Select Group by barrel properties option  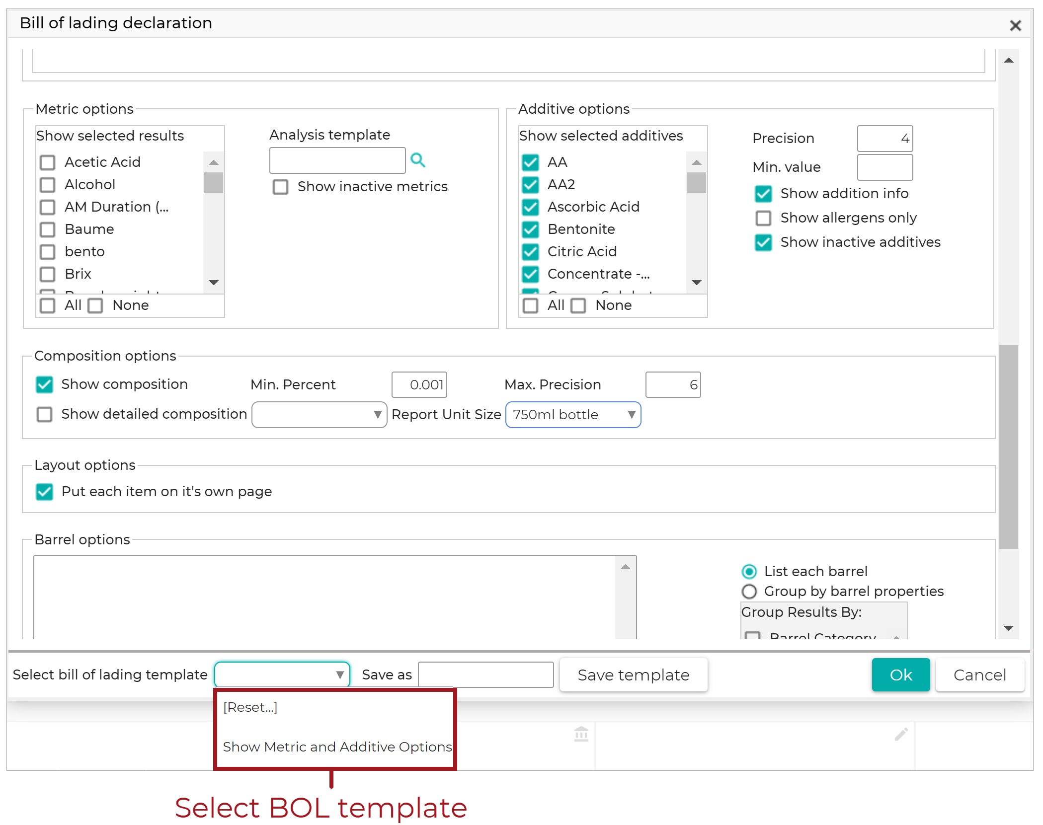[x=749, y=592]
